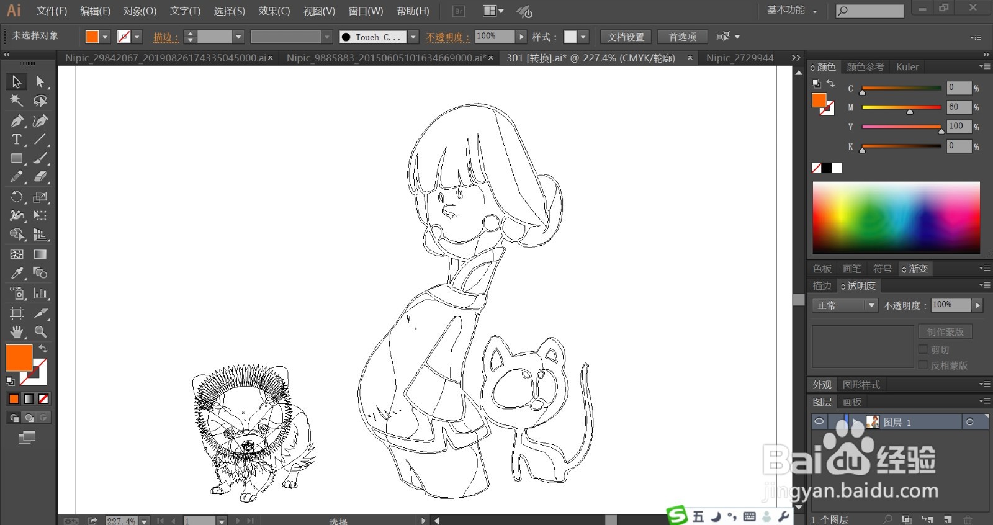Open the stroke color dropdown in control bar
The height and width of the screenshot is (525, 993).
(x=138, y=37)
